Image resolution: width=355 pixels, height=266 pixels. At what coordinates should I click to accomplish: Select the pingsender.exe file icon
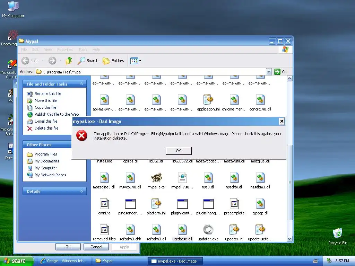[130, 204]
